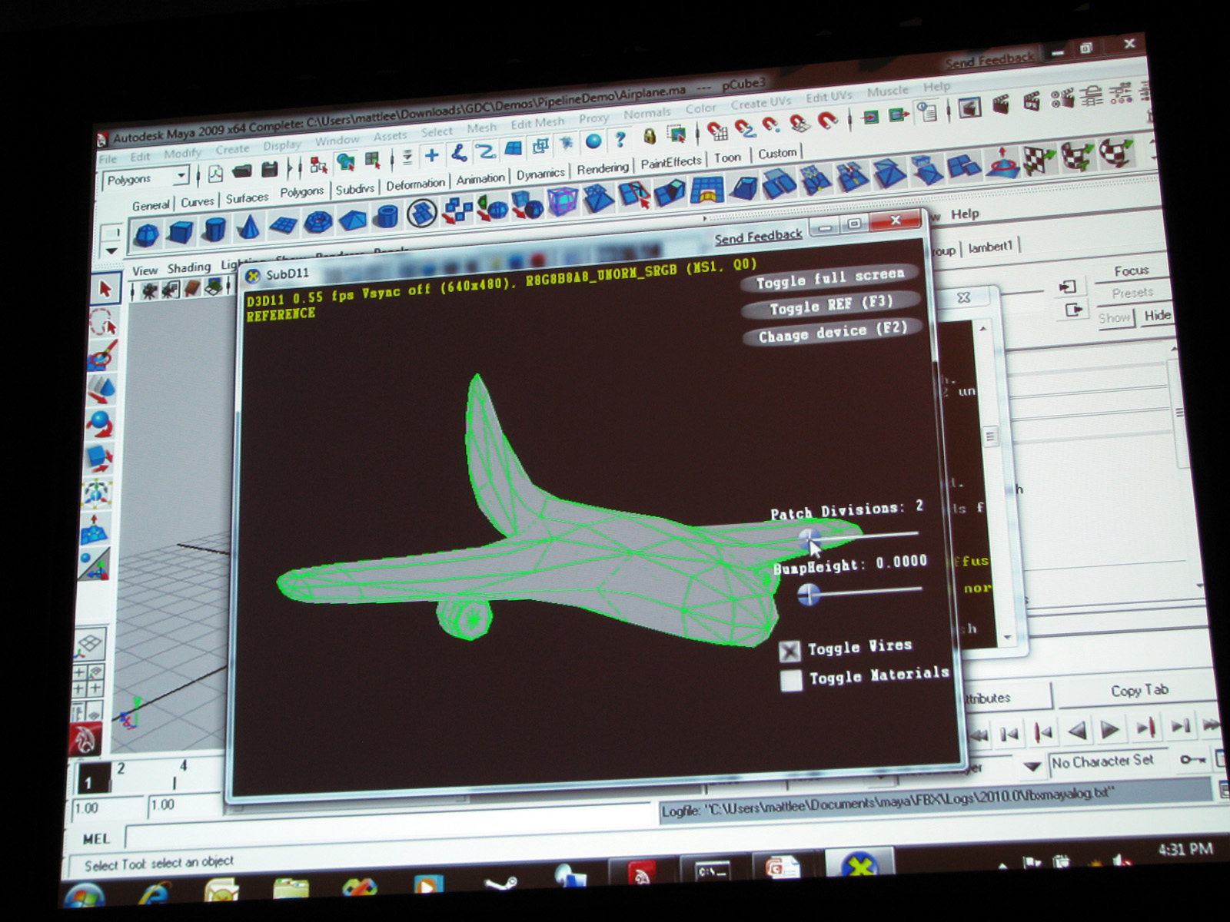Select the arrow Select Tool in Maya toolbox
The height and width of the screenshot is (922, 1230).
point(105,289)
